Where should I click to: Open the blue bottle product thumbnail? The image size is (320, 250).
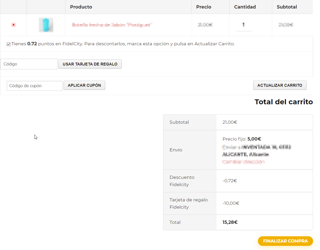[x=46, y=25]
